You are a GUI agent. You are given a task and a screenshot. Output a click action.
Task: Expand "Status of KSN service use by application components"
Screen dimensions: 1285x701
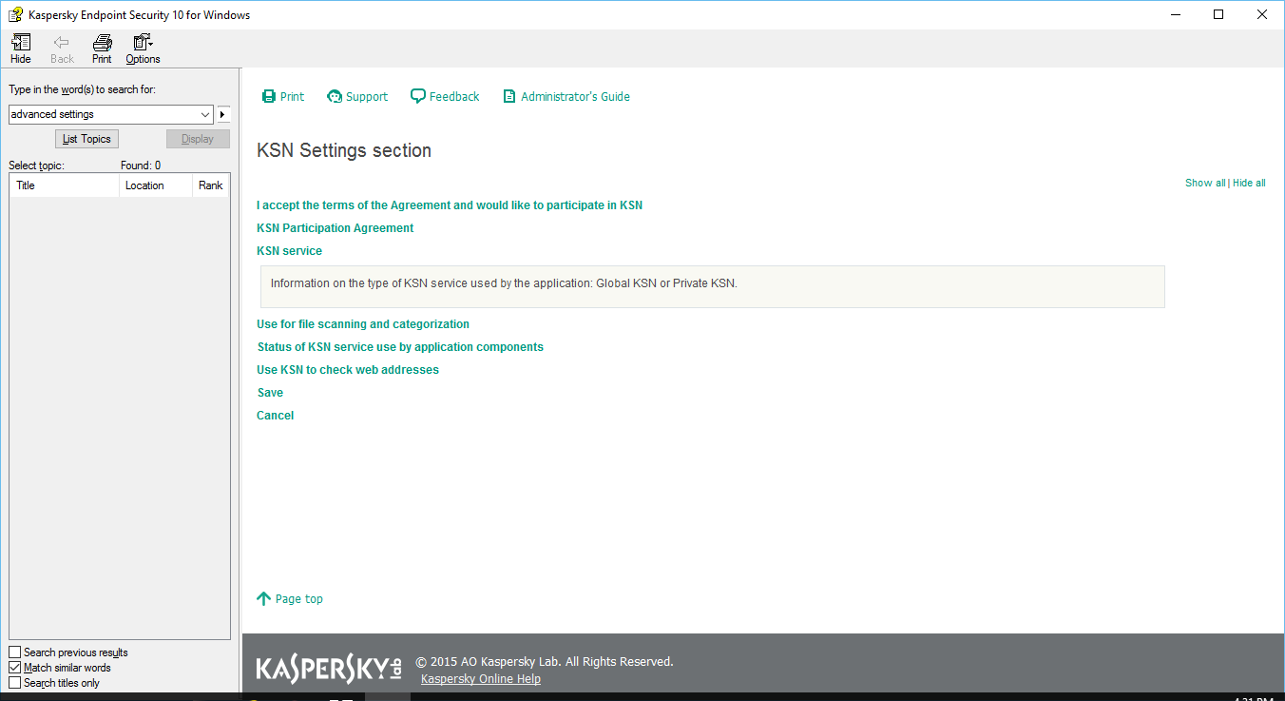(400, 347)
